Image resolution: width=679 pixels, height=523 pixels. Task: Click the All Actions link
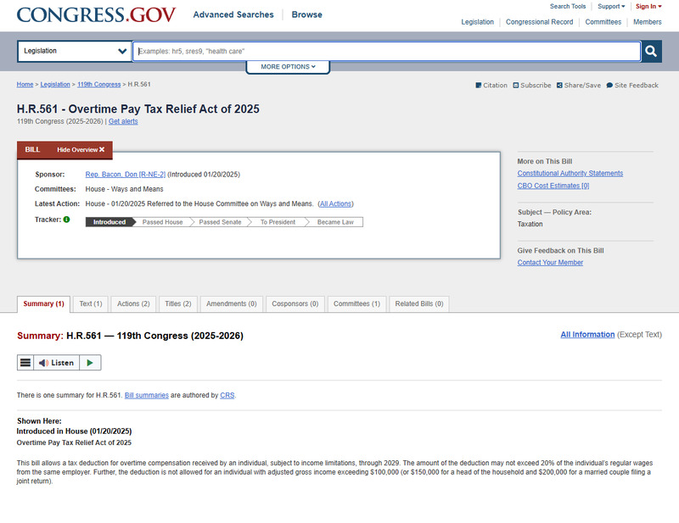pyautogui.click(x=335, y=204)
